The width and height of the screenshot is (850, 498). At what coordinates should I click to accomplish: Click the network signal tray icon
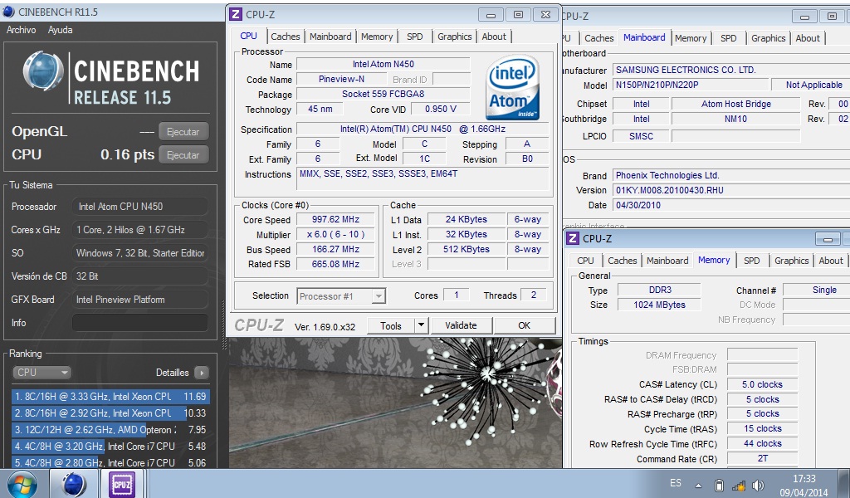[x=738, y=486]
